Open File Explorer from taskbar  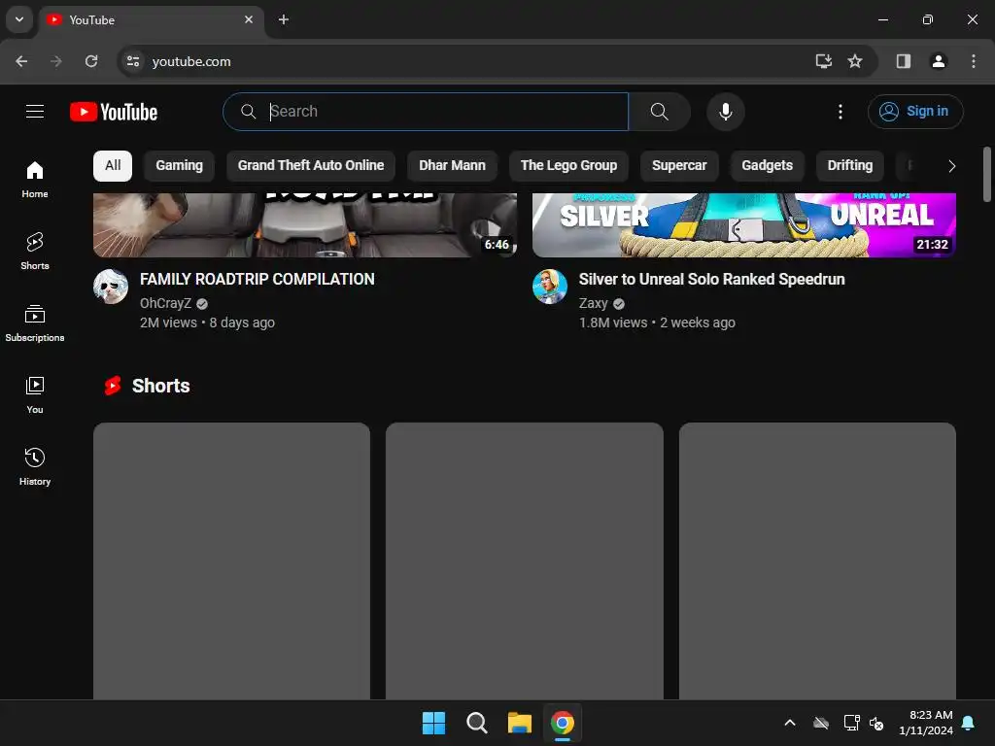point(520,723)
